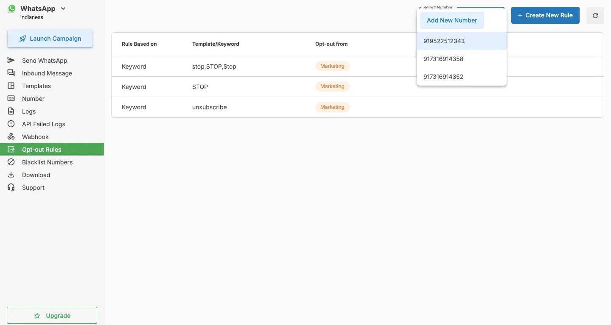The image size is (611, 325).
Task: Click the Number 123 icon
Action: coord(11,99)
